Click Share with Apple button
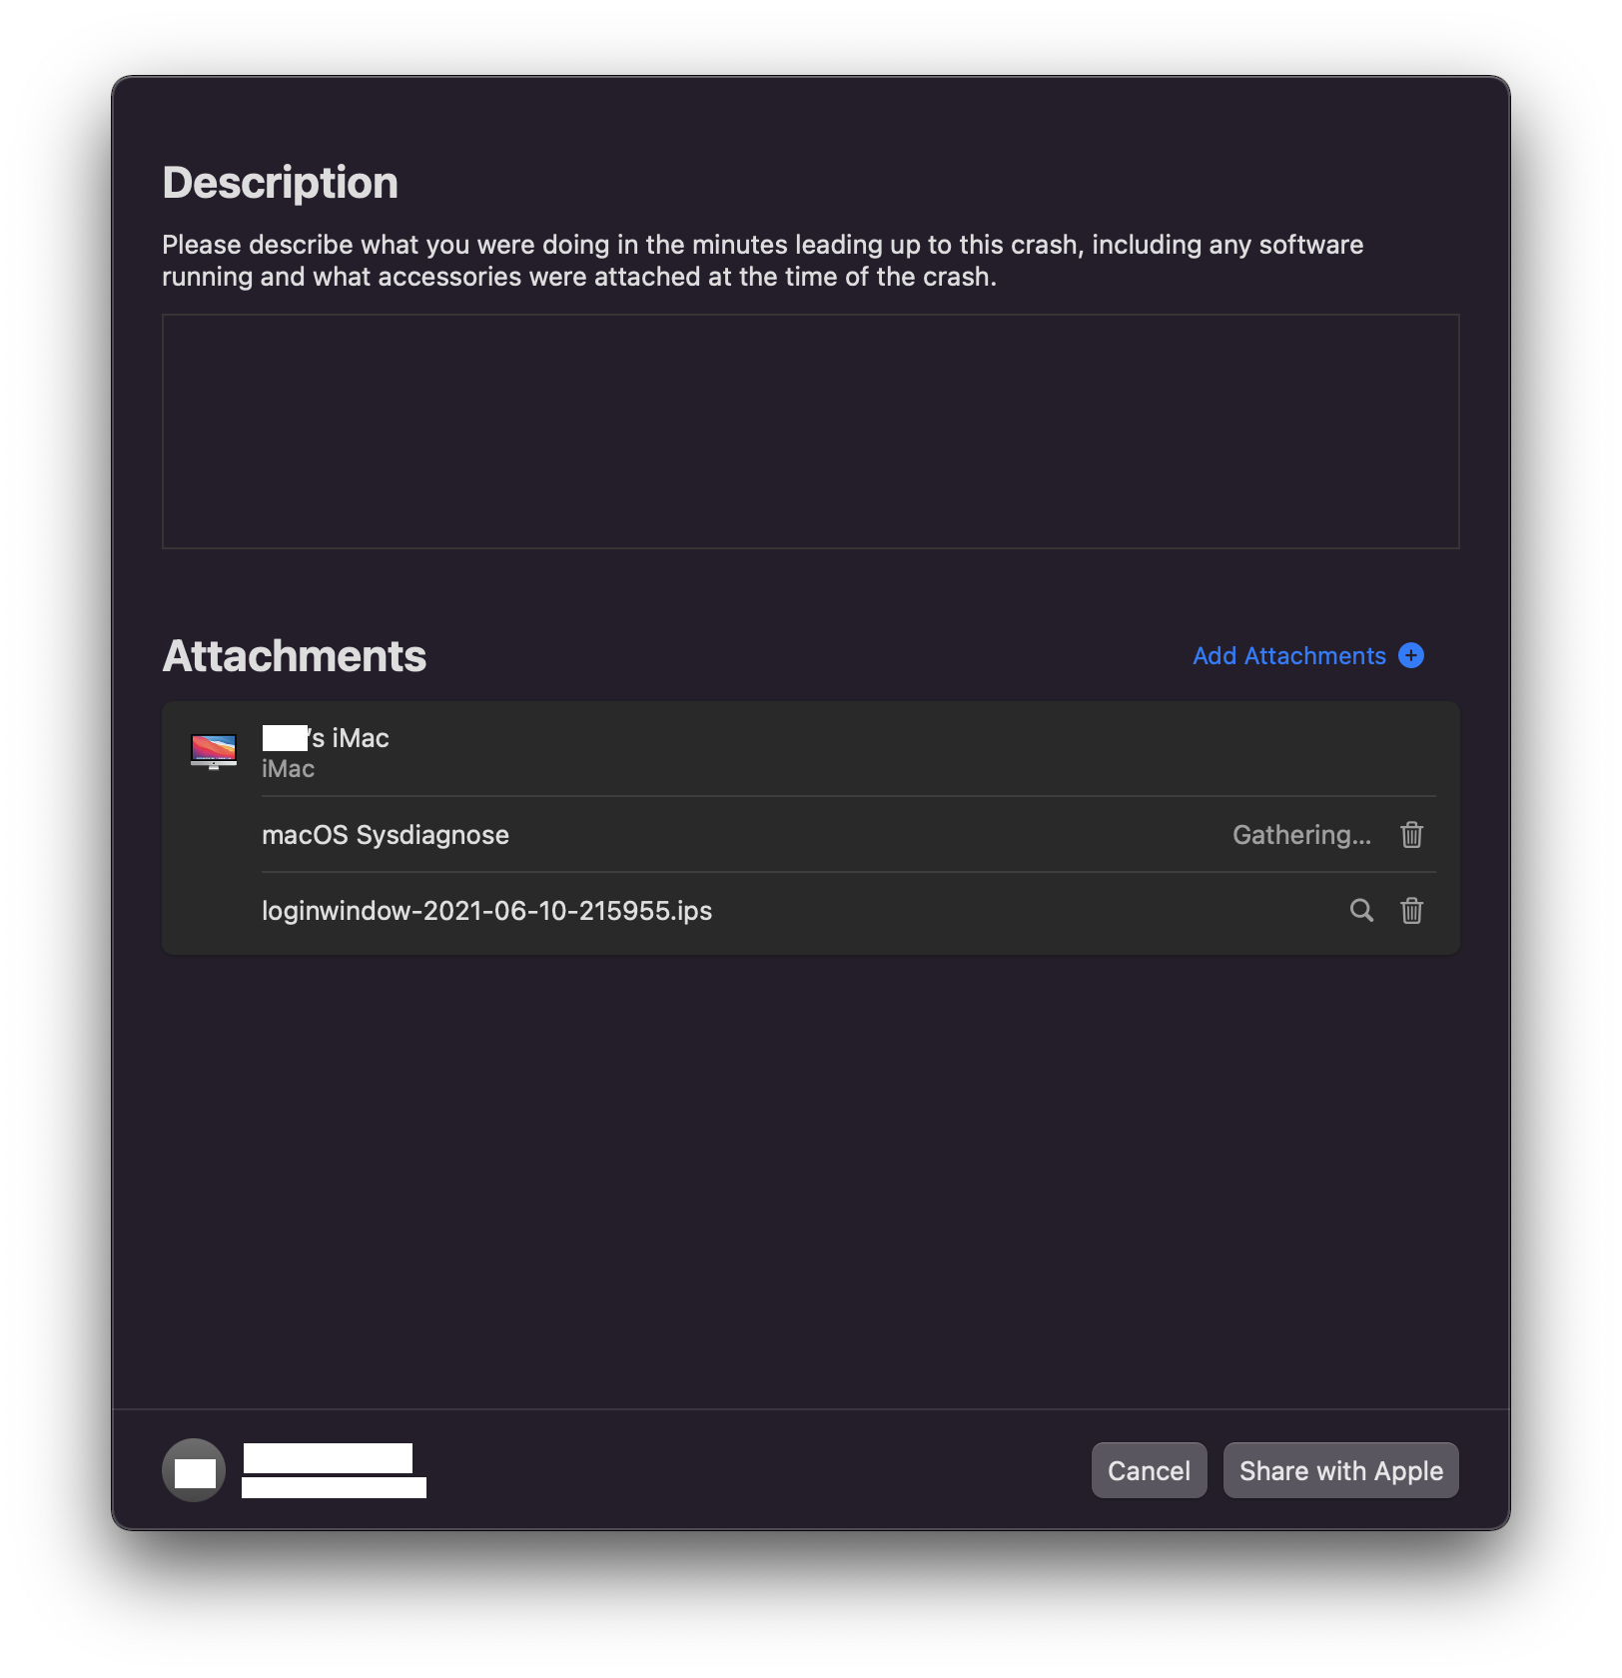The image size is (1622, 1678). (x=1340, y=1470)
